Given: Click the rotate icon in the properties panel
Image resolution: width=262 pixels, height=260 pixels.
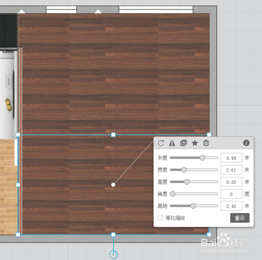Looking at the screenshot, I should (x=161, y=143).
